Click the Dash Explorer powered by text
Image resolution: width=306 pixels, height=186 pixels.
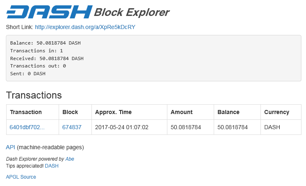tap(35, 159)
